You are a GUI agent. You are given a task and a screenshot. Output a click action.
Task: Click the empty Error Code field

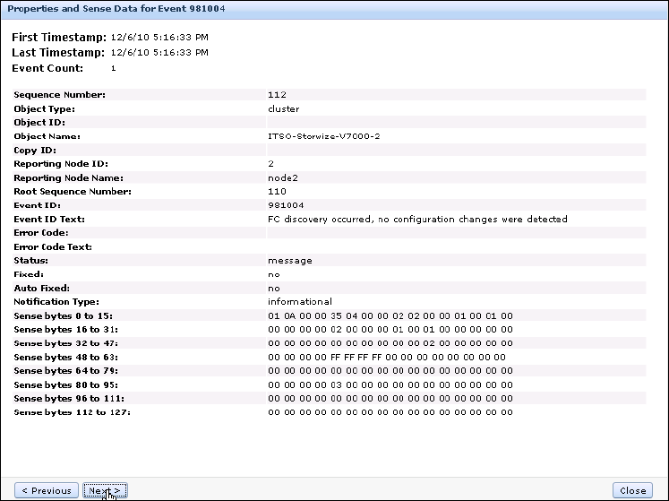click(455, 233)
